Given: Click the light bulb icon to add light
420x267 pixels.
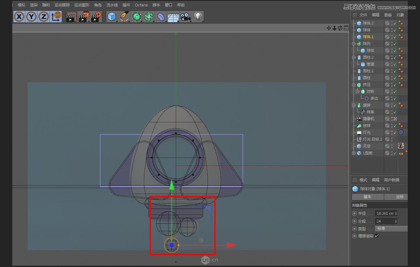Looking at the screenshot, I should pyautogui.click(x=197, y=16).
